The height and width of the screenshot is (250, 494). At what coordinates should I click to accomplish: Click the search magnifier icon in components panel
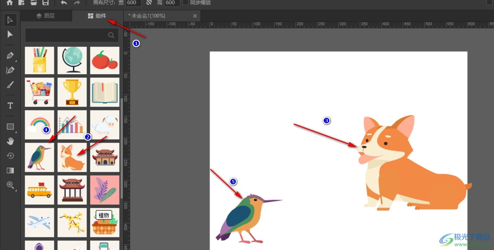coord(111,35)
